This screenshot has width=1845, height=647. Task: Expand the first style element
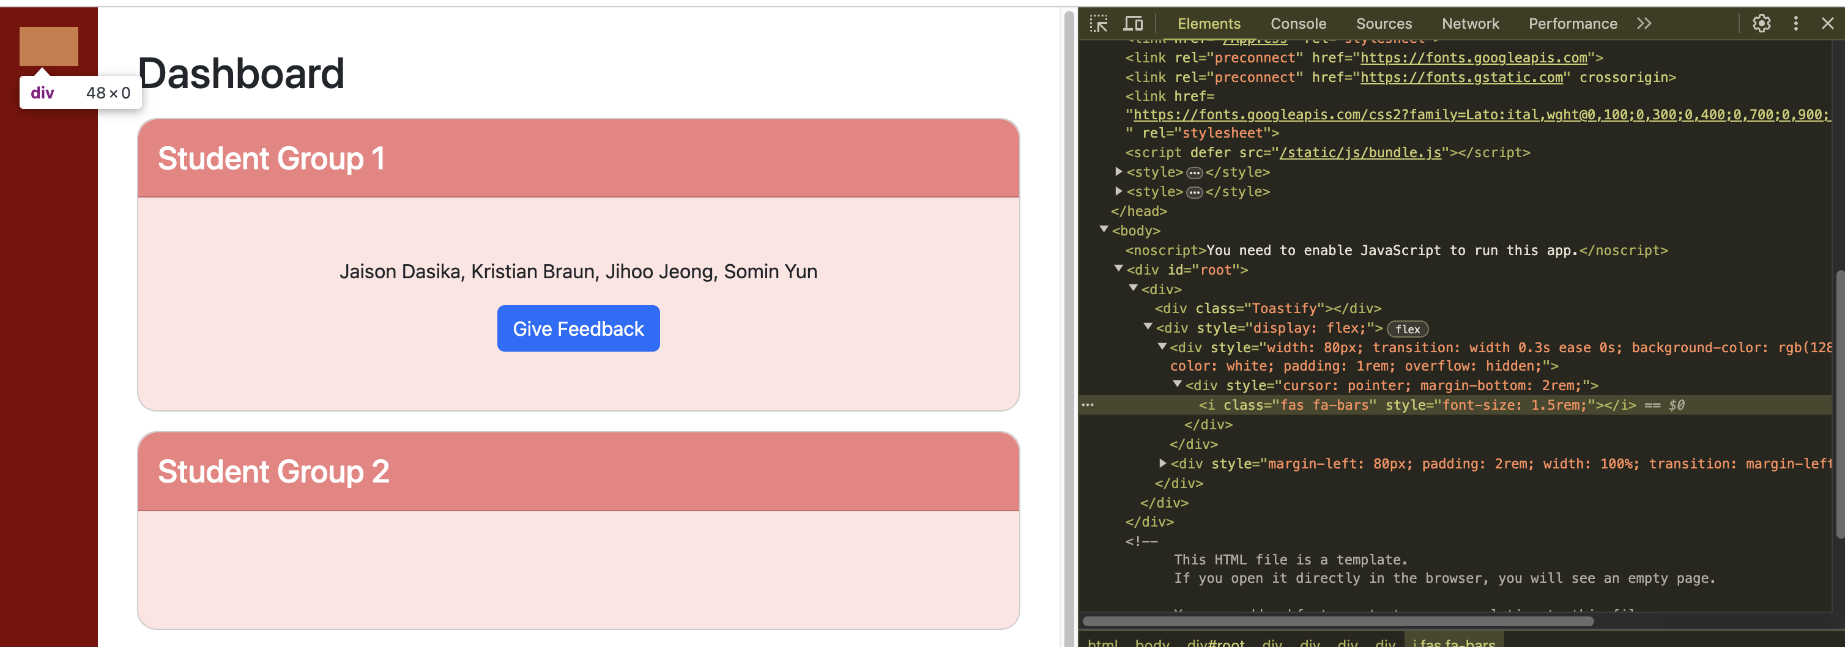click(1118, 172)
